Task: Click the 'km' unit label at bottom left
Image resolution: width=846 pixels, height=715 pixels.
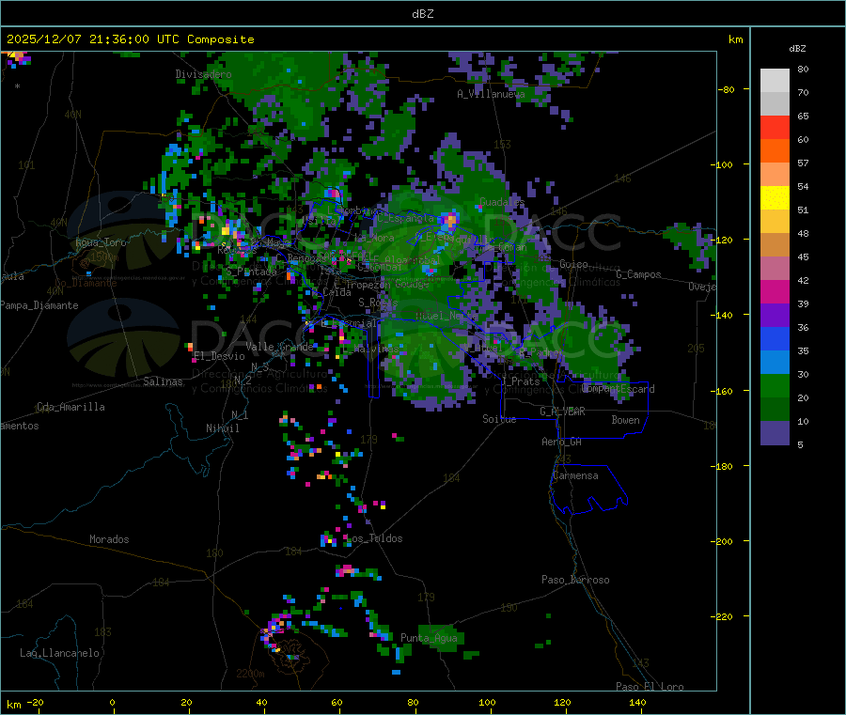Action: 13,705
